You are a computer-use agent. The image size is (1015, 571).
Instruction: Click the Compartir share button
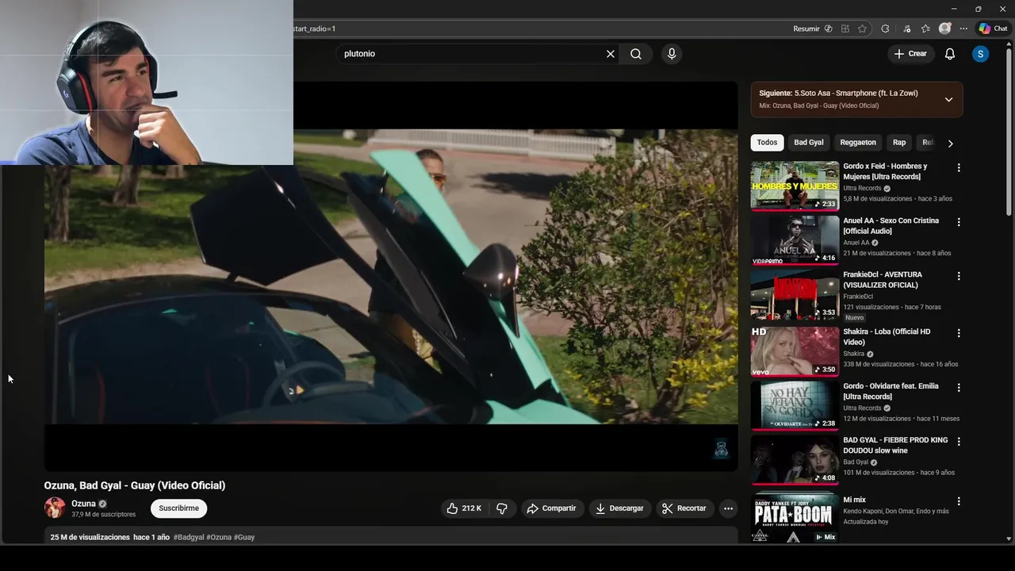pyautogui.click(x=552, y=508)
